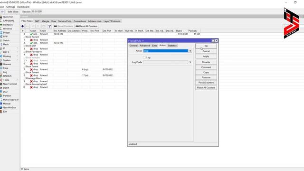Image resolution: width=304 pixels, height=171 pixels.
Task: Open Files from the sidebar
Action: tap(5, 68)
